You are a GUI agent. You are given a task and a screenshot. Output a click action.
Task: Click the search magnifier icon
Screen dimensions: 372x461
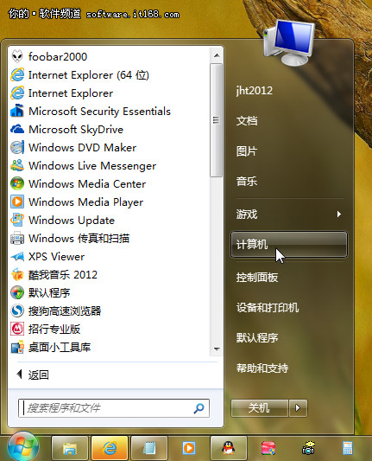199,408
